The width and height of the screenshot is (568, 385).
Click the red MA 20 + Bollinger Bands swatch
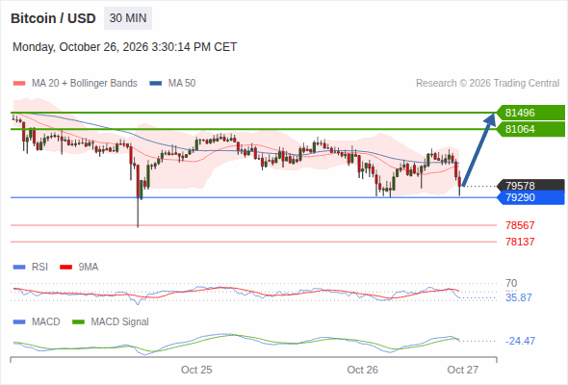click(x=19, y=84)
